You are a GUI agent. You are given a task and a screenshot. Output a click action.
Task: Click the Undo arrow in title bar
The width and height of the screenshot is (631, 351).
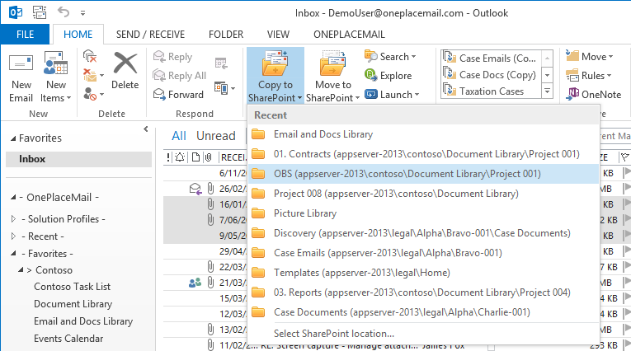64,13
